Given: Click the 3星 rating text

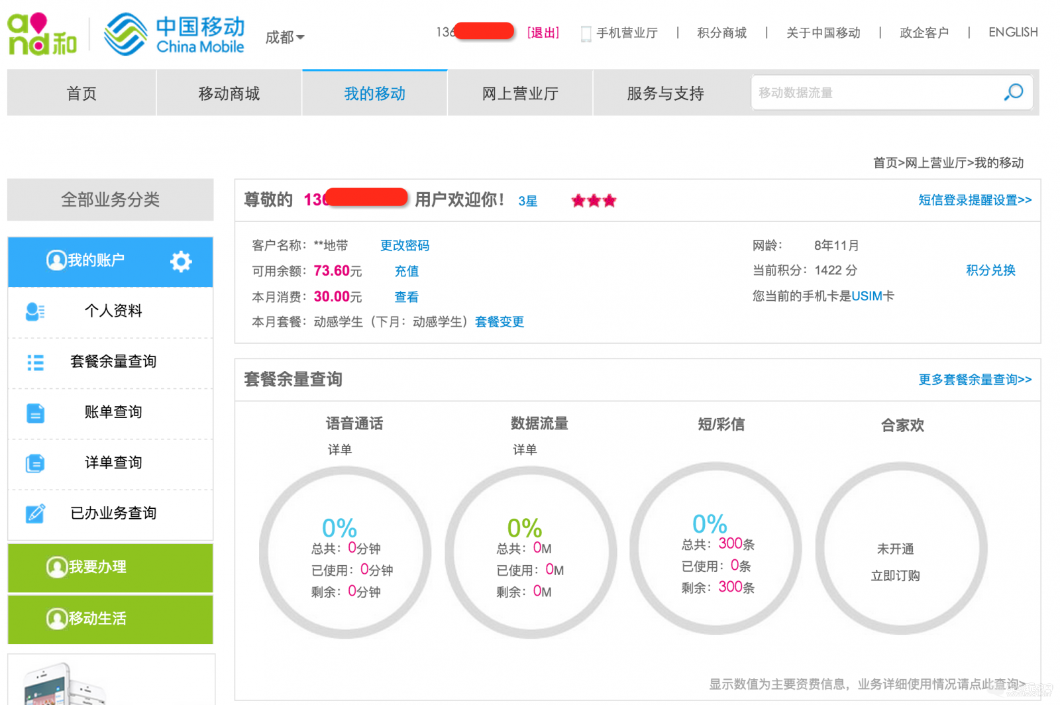Looking at the screenshot, I should 528,201.
